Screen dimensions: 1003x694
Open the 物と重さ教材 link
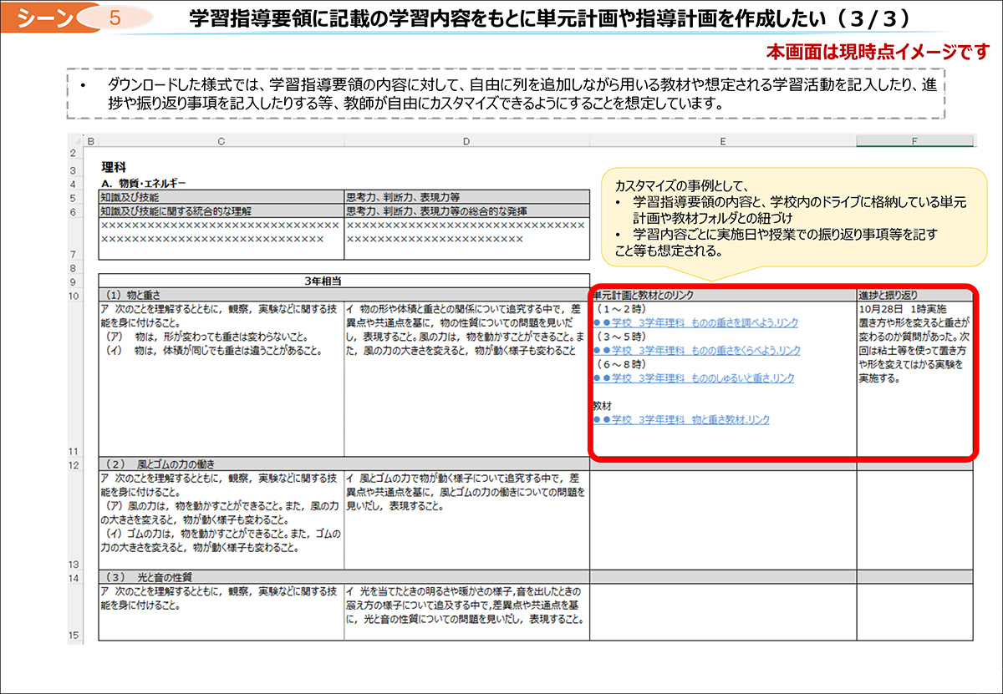[681, 420]
